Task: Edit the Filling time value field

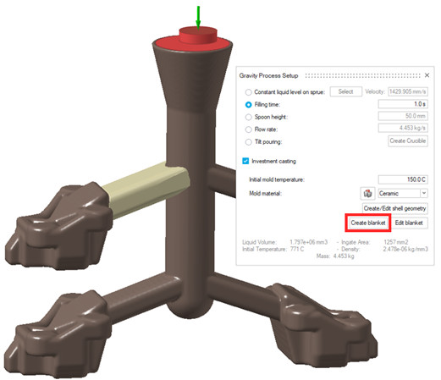Action: [403, 104]
